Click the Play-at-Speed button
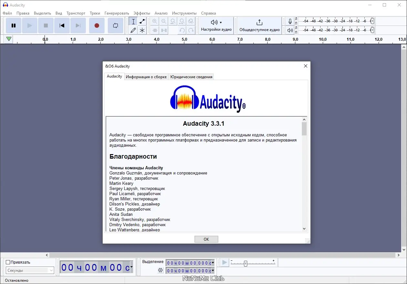The width and height of the screenshot is (407, 284). click(225, 263)
